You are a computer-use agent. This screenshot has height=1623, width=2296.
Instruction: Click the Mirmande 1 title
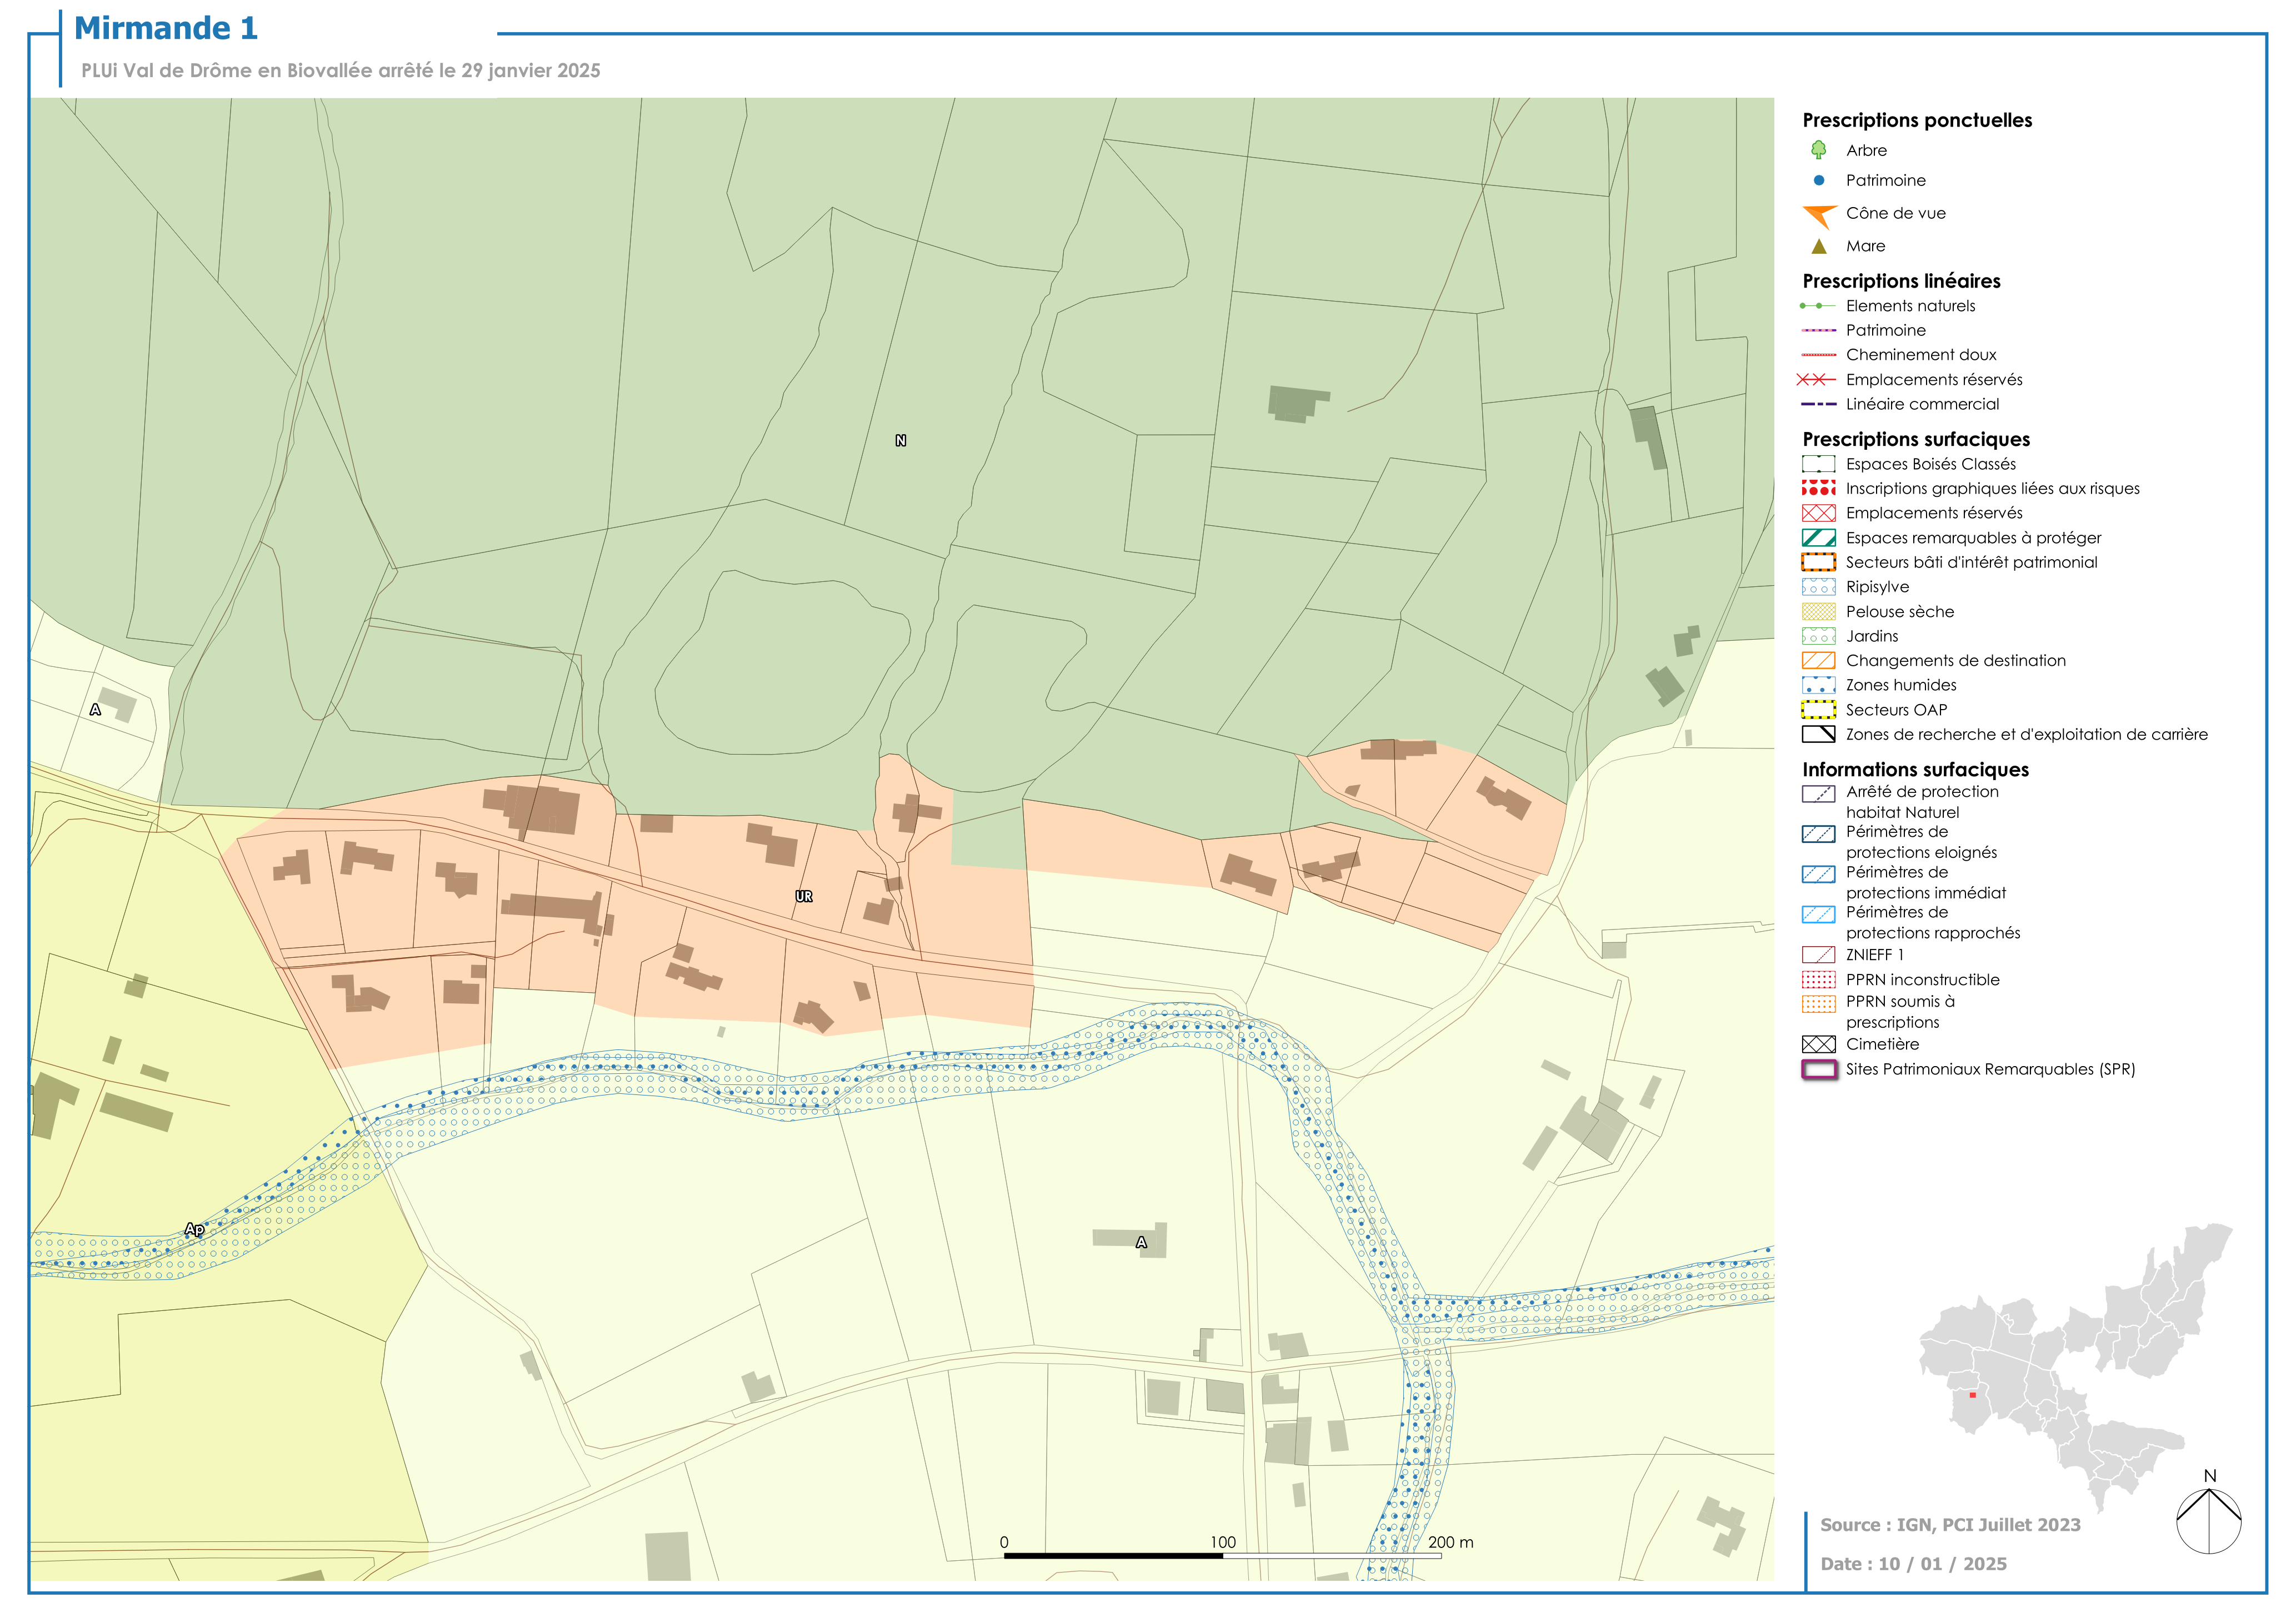166,28
